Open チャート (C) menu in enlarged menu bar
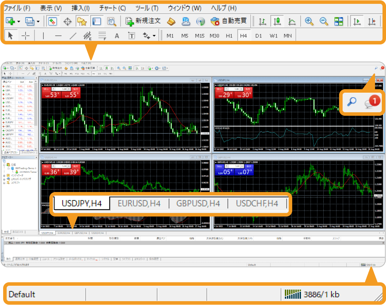This screenshot has width=386, height=305. click(x=112, y=8)
